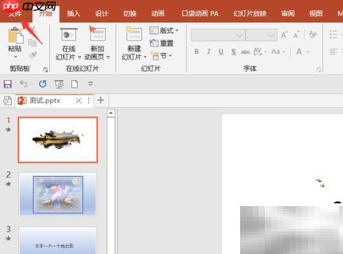Undo last action arrow icon
This screenshot has height=254, width=343.
(x=23, y=84)
